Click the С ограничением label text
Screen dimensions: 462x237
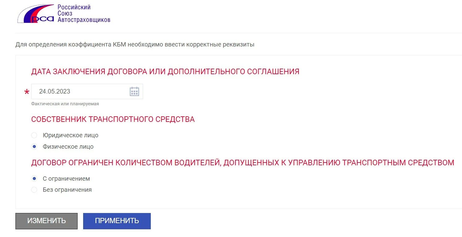[66, 179]
